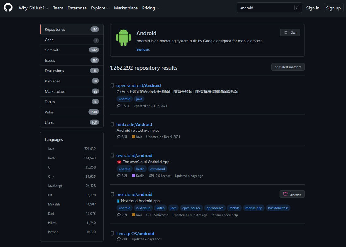Click the Android robot topic logo
Image resolution: width=346 pixels, height=247 pixels.
pos(123,37)
